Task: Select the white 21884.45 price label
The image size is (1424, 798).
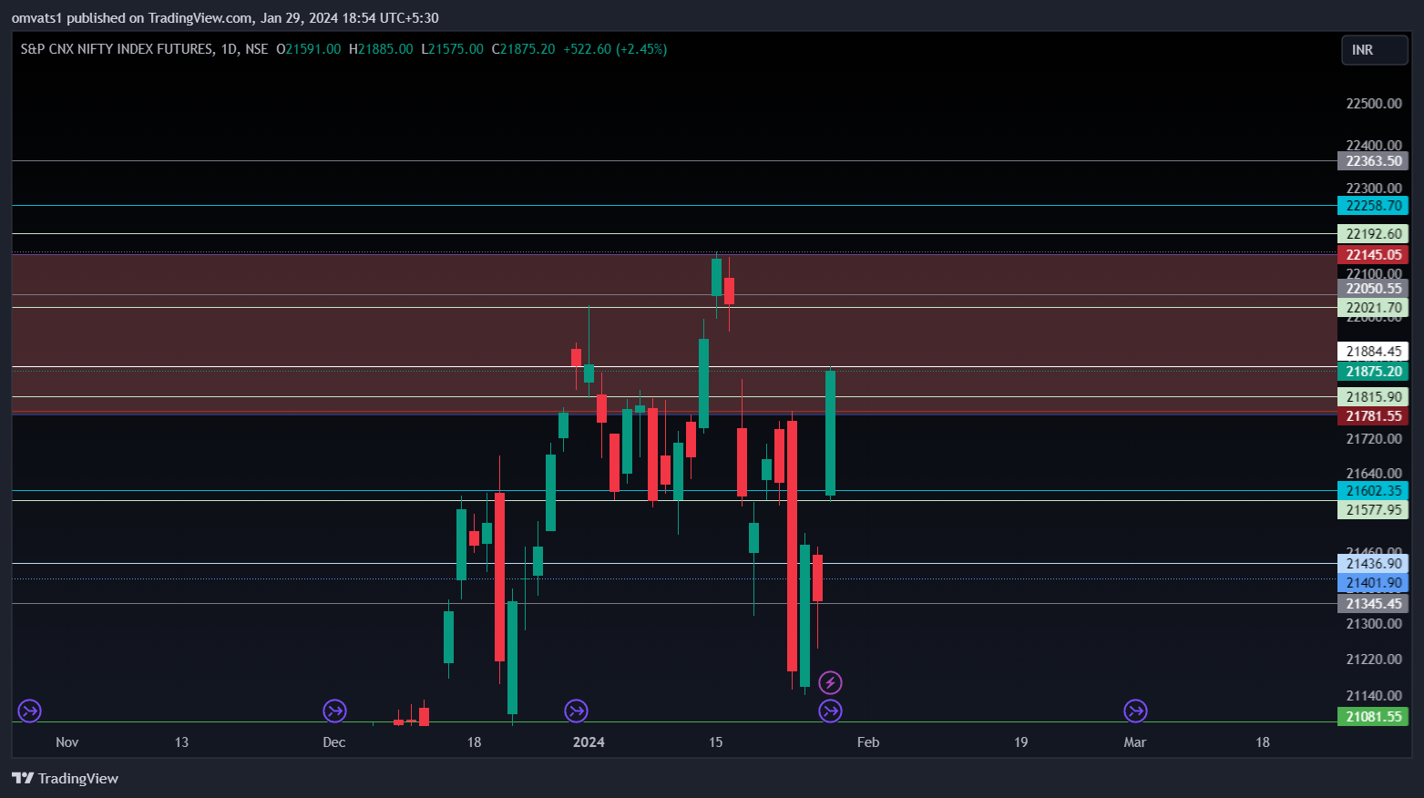Action: click(x=1373, y=352)
